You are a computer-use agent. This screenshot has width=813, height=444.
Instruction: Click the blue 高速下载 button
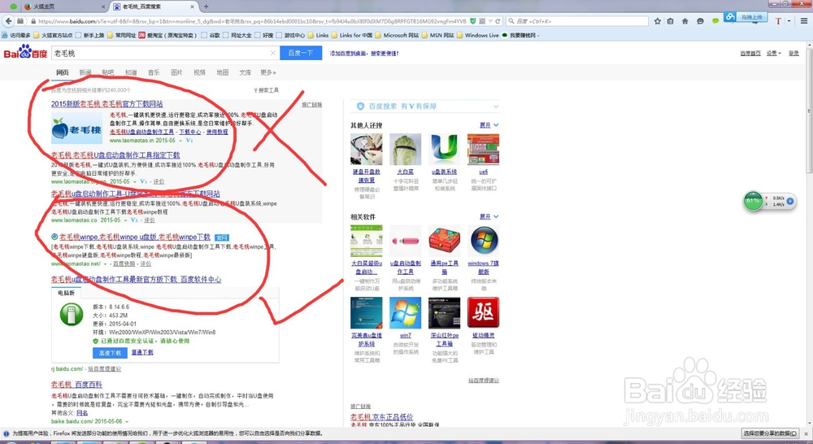pos(110,353)
